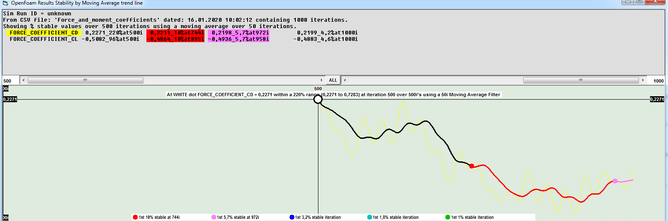The height and width of the screenshot is (221, 668).
Task: Click the 500 label above the vertical marker
Action: (x=318, y=89)
